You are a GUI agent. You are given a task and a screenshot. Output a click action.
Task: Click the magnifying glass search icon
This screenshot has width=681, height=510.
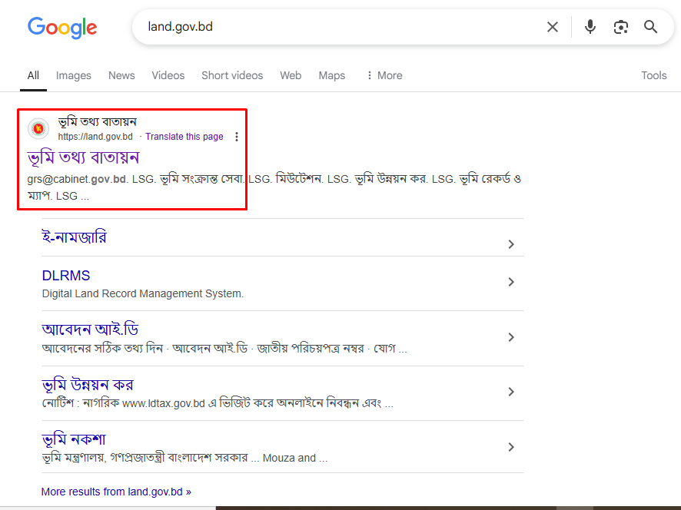coord(650,27)
